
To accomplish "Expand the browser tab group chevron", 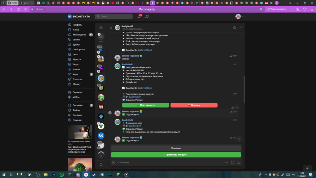I will 32,3.
